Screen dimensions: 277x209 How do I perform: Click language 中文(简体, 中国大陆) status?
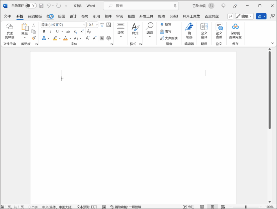[x=57, y=207]
